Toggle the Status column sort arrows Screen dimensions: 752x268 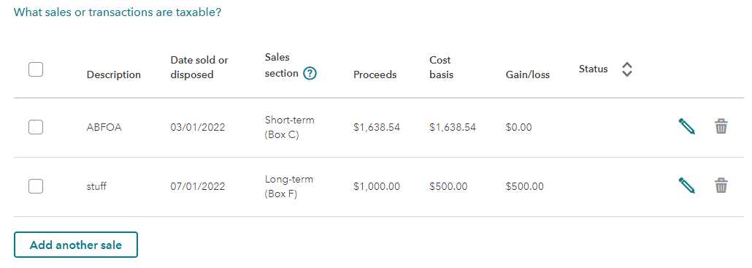(x=626, y=69)
